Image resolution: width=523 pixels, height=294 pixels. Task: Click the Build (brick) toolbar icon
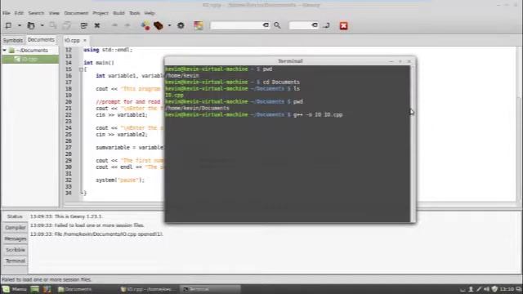click(159, 25)
